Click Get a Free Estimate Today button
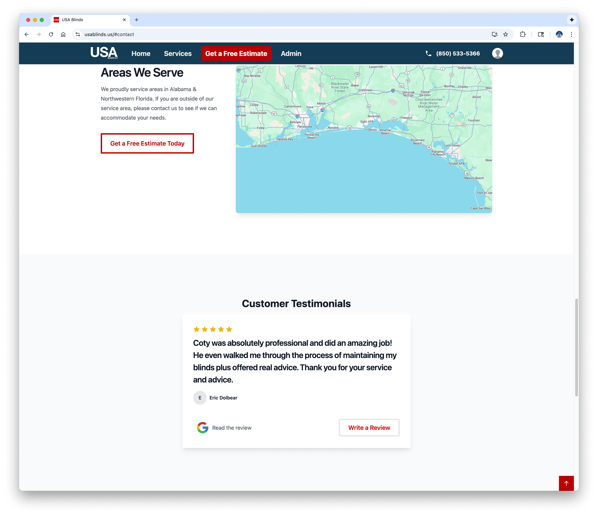The width and height of the screenshot is (598, 516). tap(147, 143)
